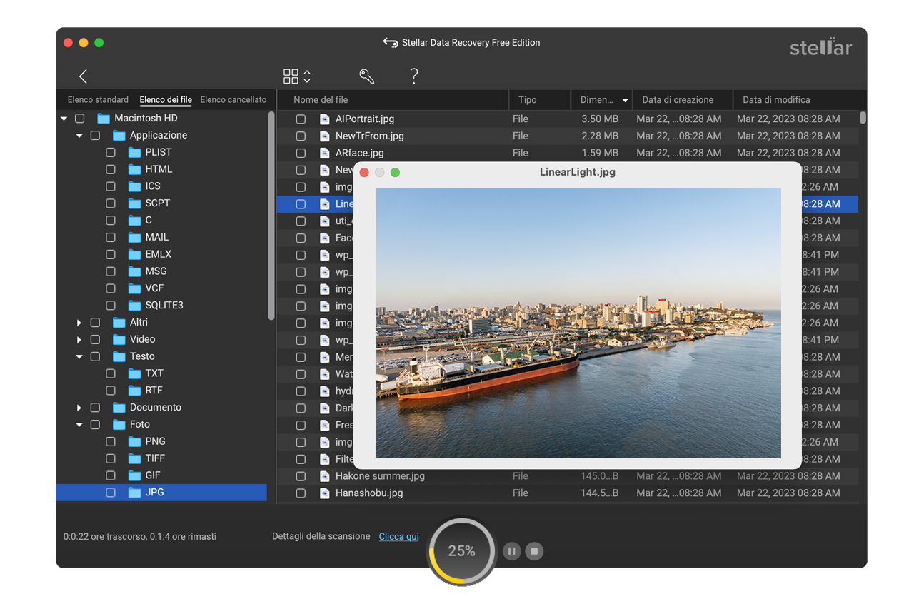Check the Applicazione checkbox

95,136
